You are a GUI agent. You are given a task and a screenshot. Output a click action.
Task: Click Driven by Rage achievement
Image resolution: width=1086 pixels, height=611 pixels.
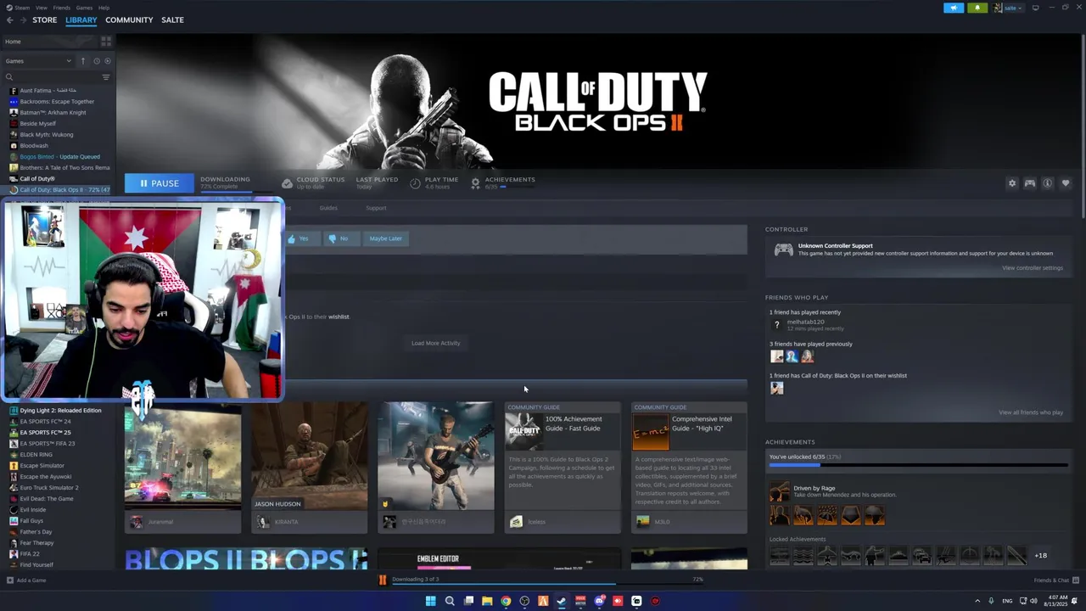coord(814,488)
